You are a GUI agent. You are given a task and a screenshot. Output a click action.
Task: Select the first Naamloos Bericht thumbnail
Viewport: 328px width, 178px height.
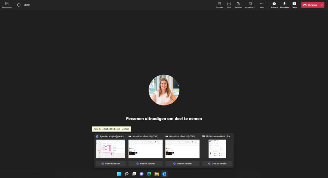pos(145,149)
